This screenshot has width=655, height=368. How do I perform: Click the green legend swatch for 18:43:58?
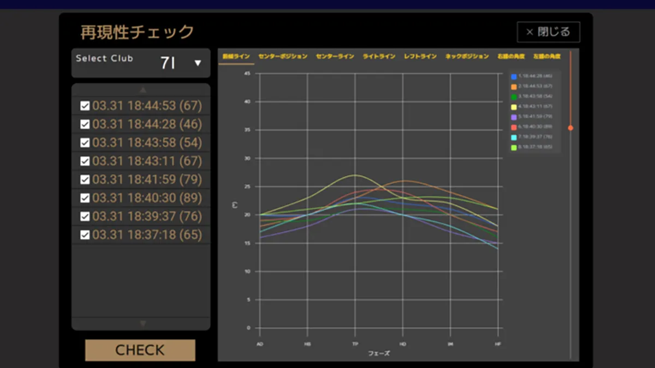(514, 96)
